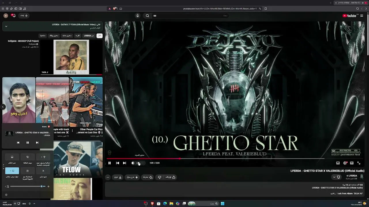Open Windows Start menu
The width and height of the screenshot is (369, 207).
click(x=223, y=204)
